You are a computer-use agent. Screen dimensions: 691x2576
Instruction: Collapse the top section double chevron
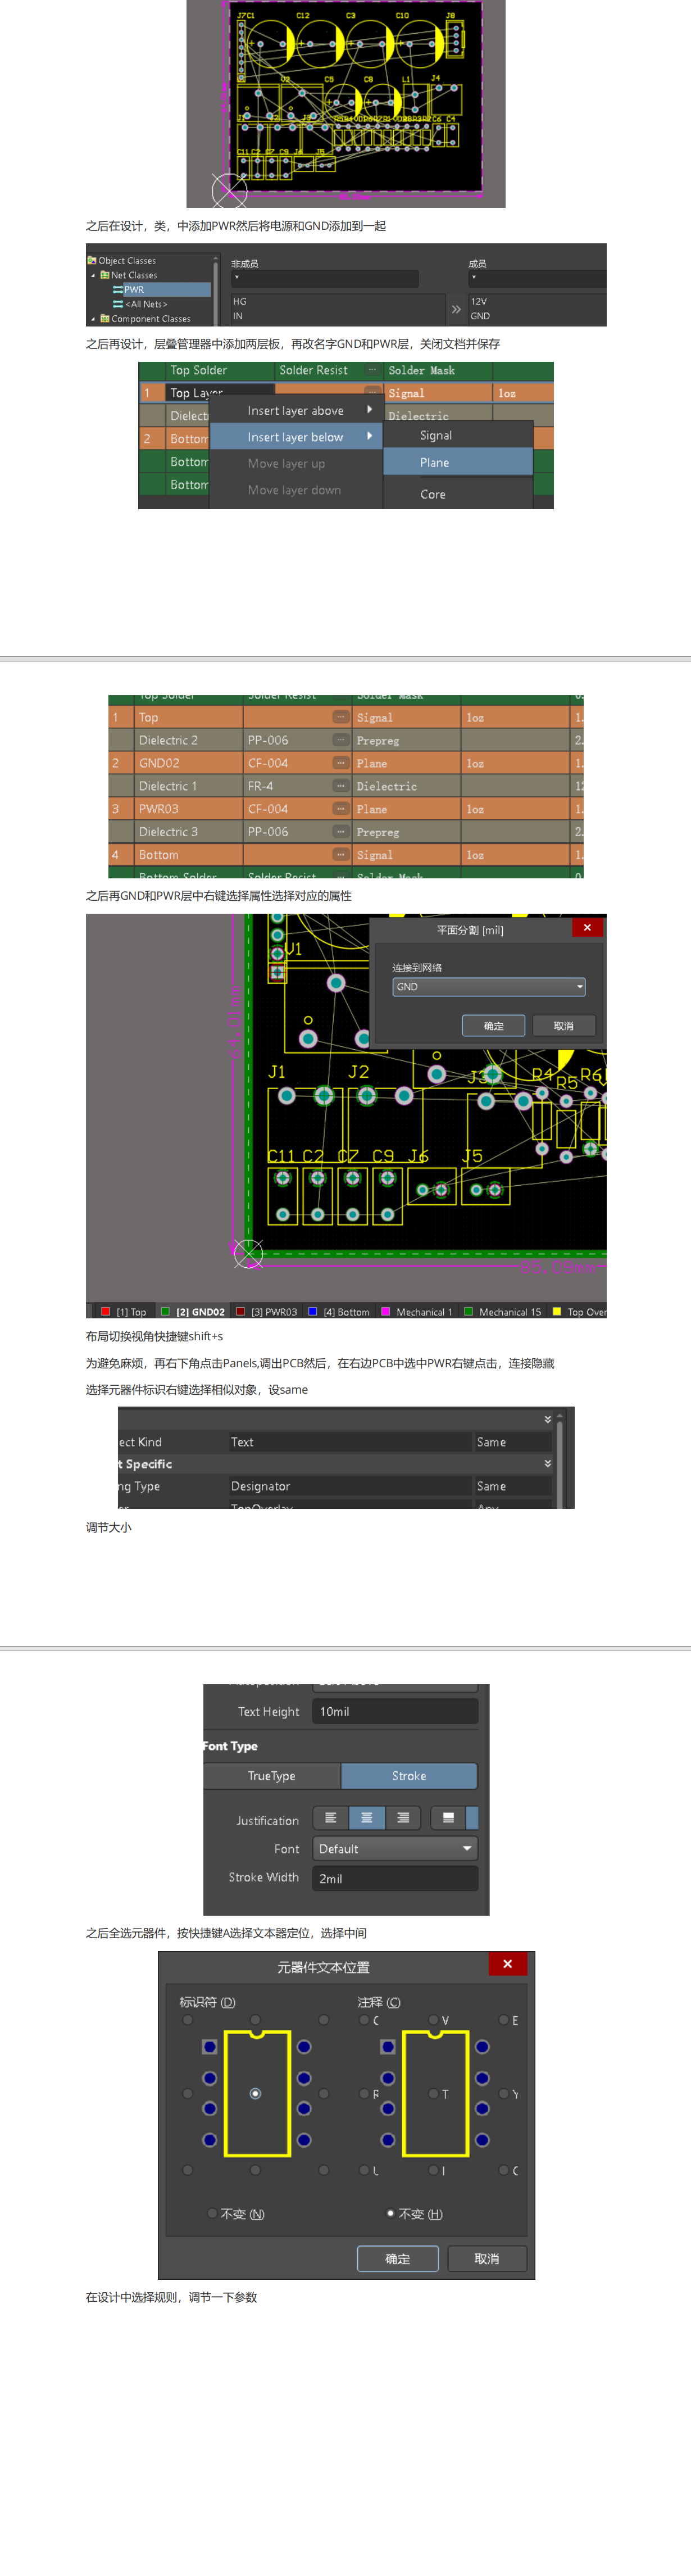point(548,1419)
